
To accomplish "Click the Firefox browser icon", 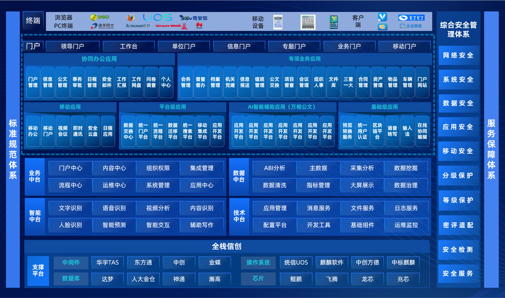I will (x=131, y=17).
